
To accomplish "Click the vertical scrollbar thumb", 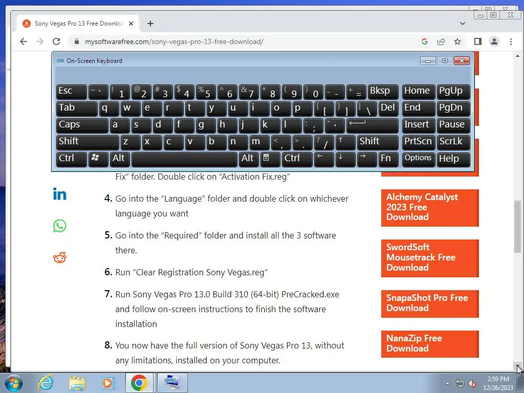I will (517, 226).
